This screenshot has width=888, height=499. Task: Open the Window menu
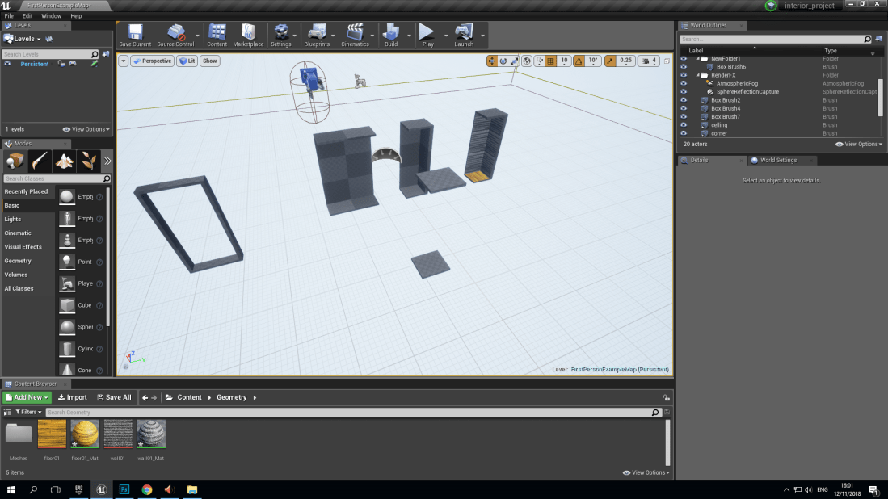[x=52, y=15]
